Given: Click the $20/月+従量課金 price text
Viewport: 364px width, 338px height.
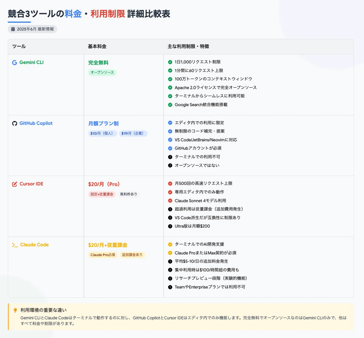Looking at the screenshot, I should (x=108, y=245).
